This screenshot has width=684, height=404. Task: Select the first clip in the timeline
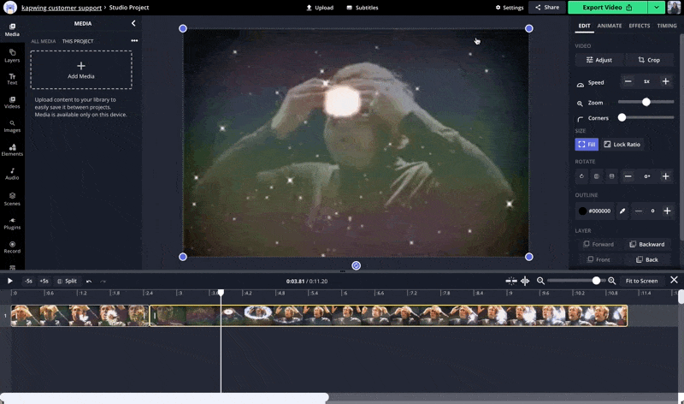tap(80, 315)
